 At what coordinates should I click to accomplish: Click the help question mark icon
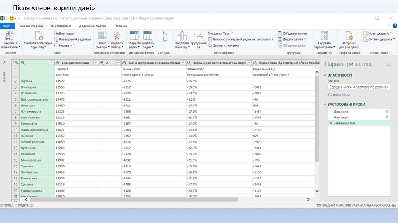(395, 26)
